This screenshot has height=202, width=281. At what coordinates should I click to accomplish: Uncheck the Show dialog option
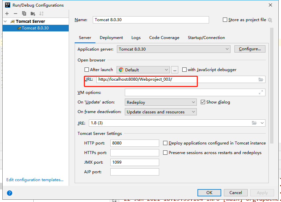coord(203,102)
